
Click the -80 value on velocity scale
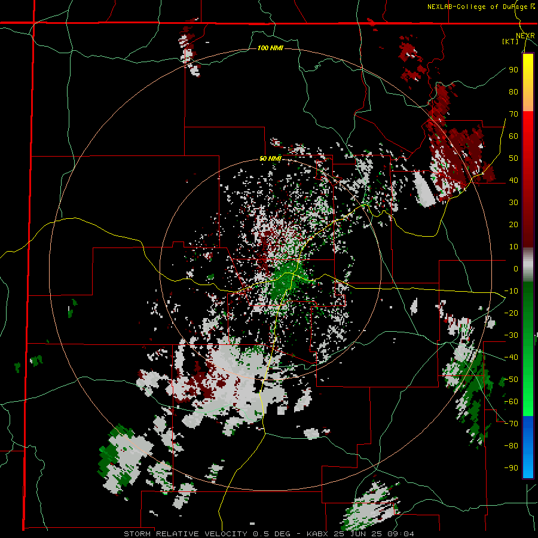[511, 446]
